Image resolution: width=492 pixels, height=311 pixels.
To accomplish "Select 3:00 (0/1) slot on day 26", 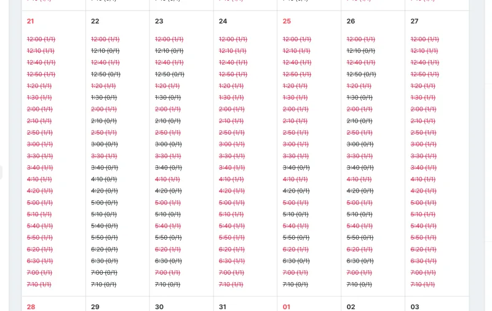I will pos(360,144).
